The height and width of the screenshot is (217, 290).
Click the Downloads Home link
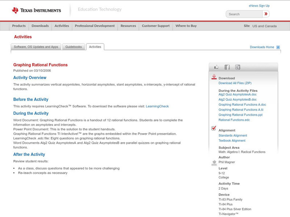click(x=262, y=47)
